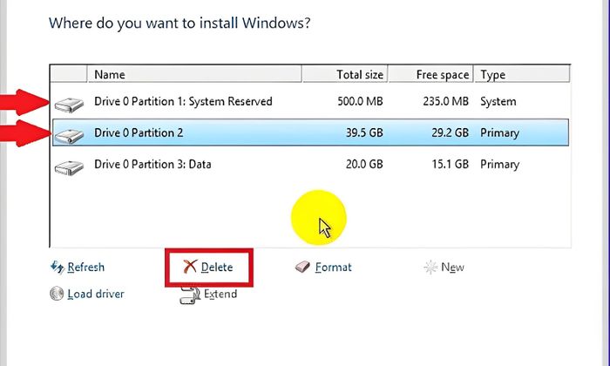Image resolution: width=610 pixels, height=366 pixels.
Task: Click the Load driver disc icon
Action: coord(57,294)
